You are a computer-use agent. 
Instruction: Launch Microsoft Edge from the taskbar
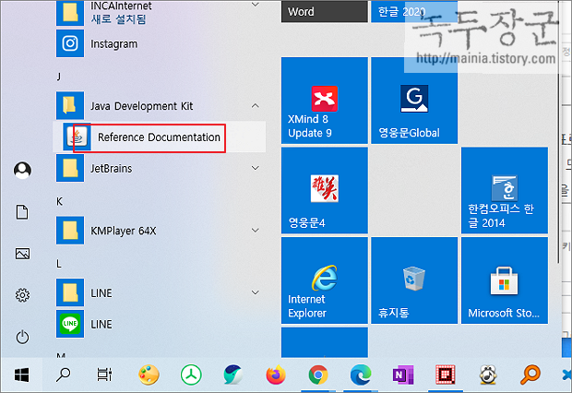(x=361, y=375)
